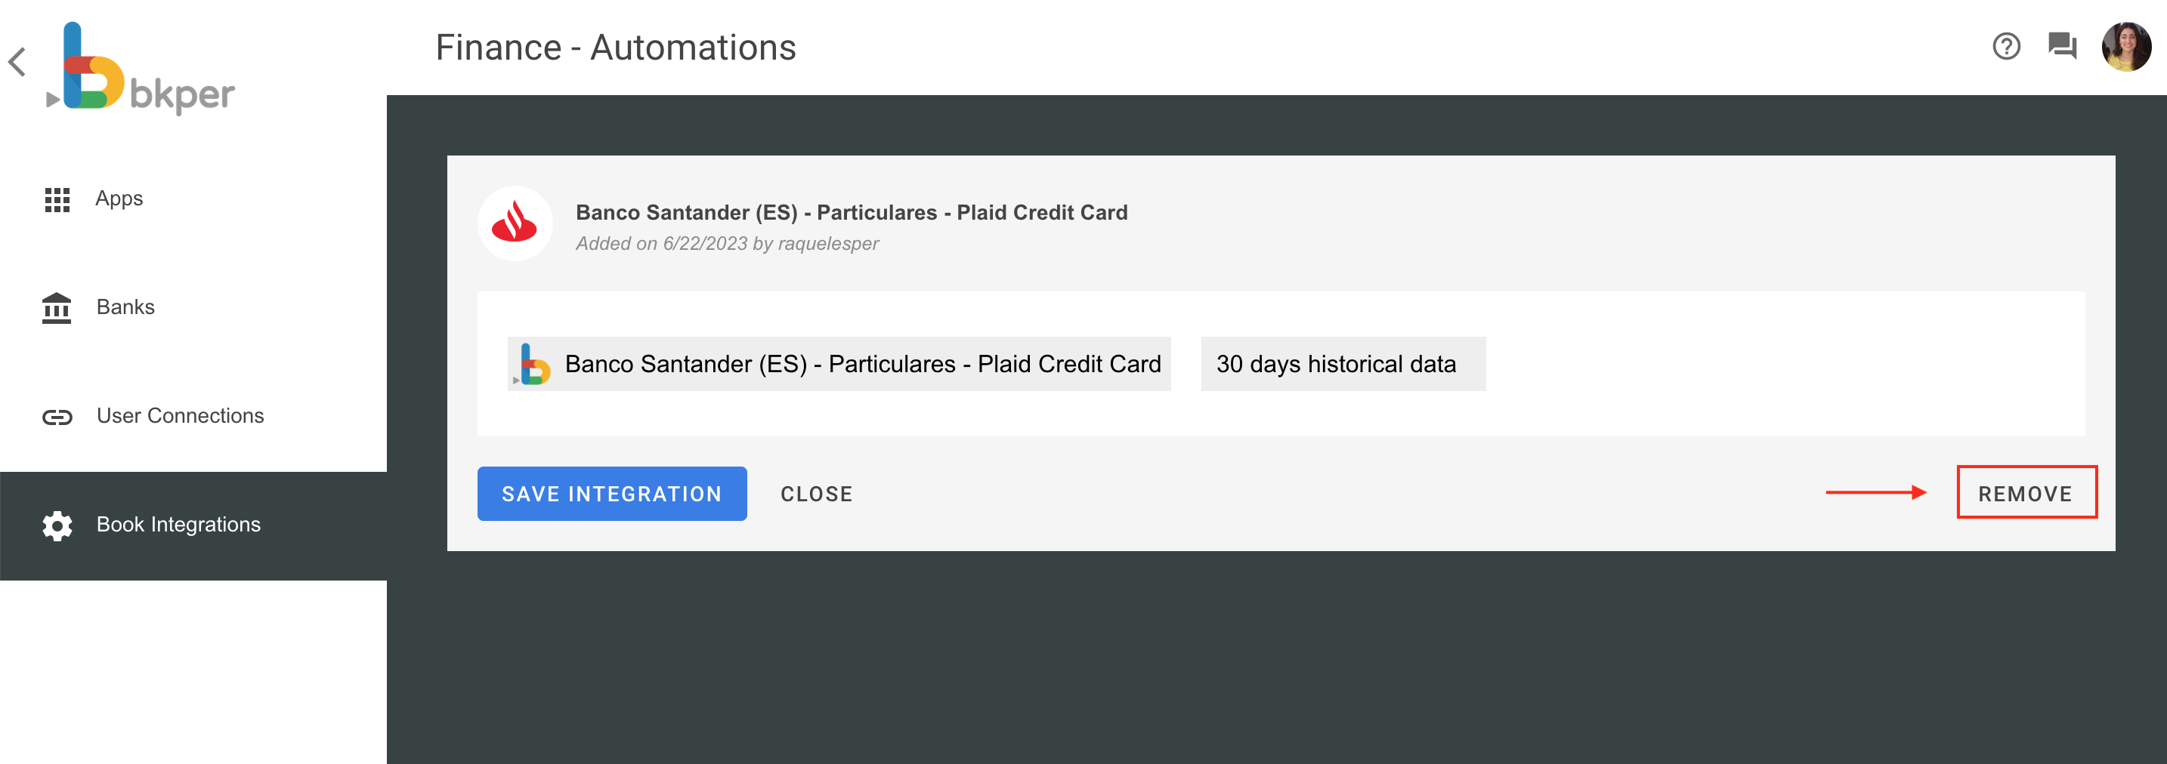Click the Save Integration button

coord(611,494)
